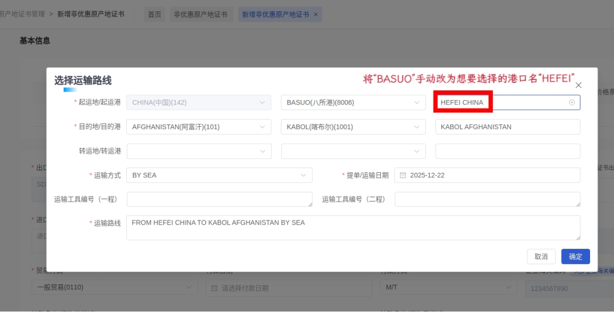Viewport: 614px width, 312px height.
Task: Clear the HEFEI CHINA port name field
Action: [571, 102]
